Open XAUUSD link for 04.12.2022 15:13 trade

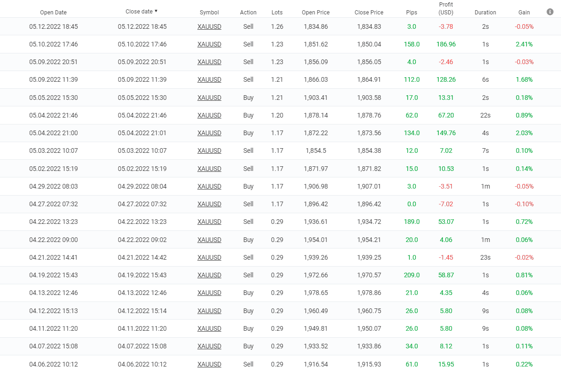click(209, 311)
